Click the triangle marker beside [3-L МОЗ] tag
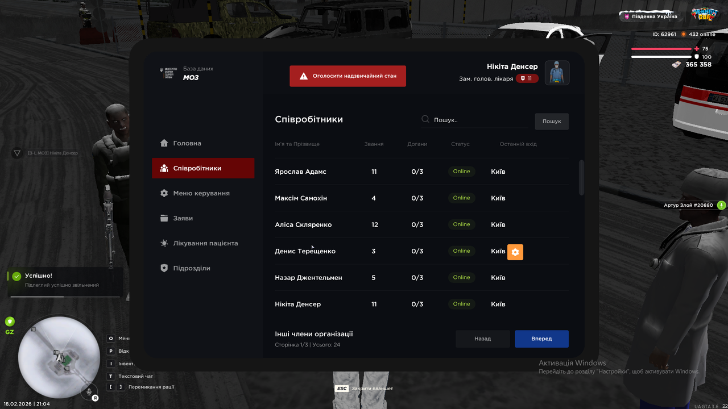The image size is (728, 409). pyautogui.click(x=17, y=153)
